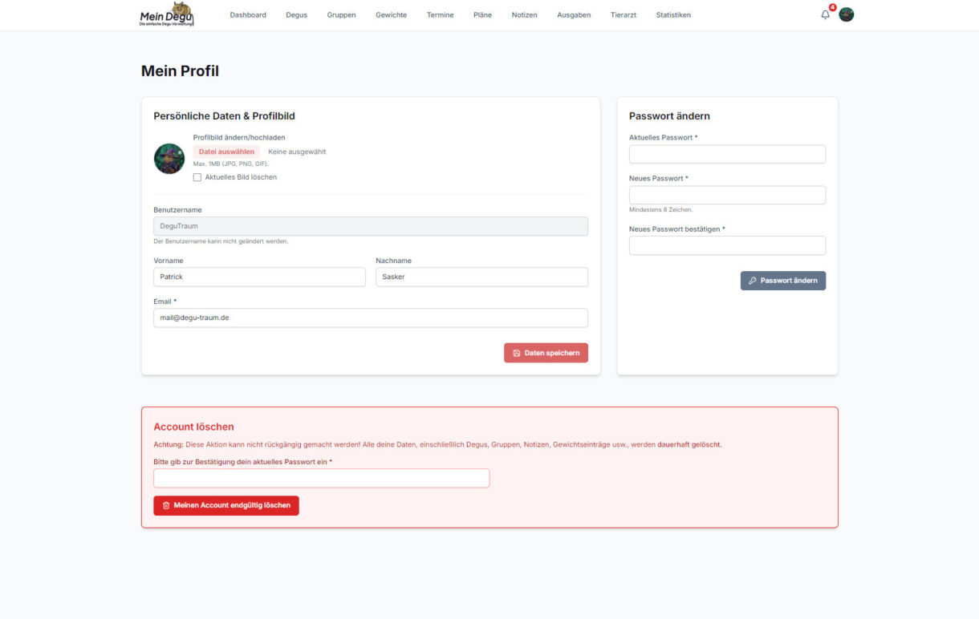The height and width of the screenshot is (619, 979).
Task: Go to the Dashboard menu item
Action: click(x=248, y=15)
